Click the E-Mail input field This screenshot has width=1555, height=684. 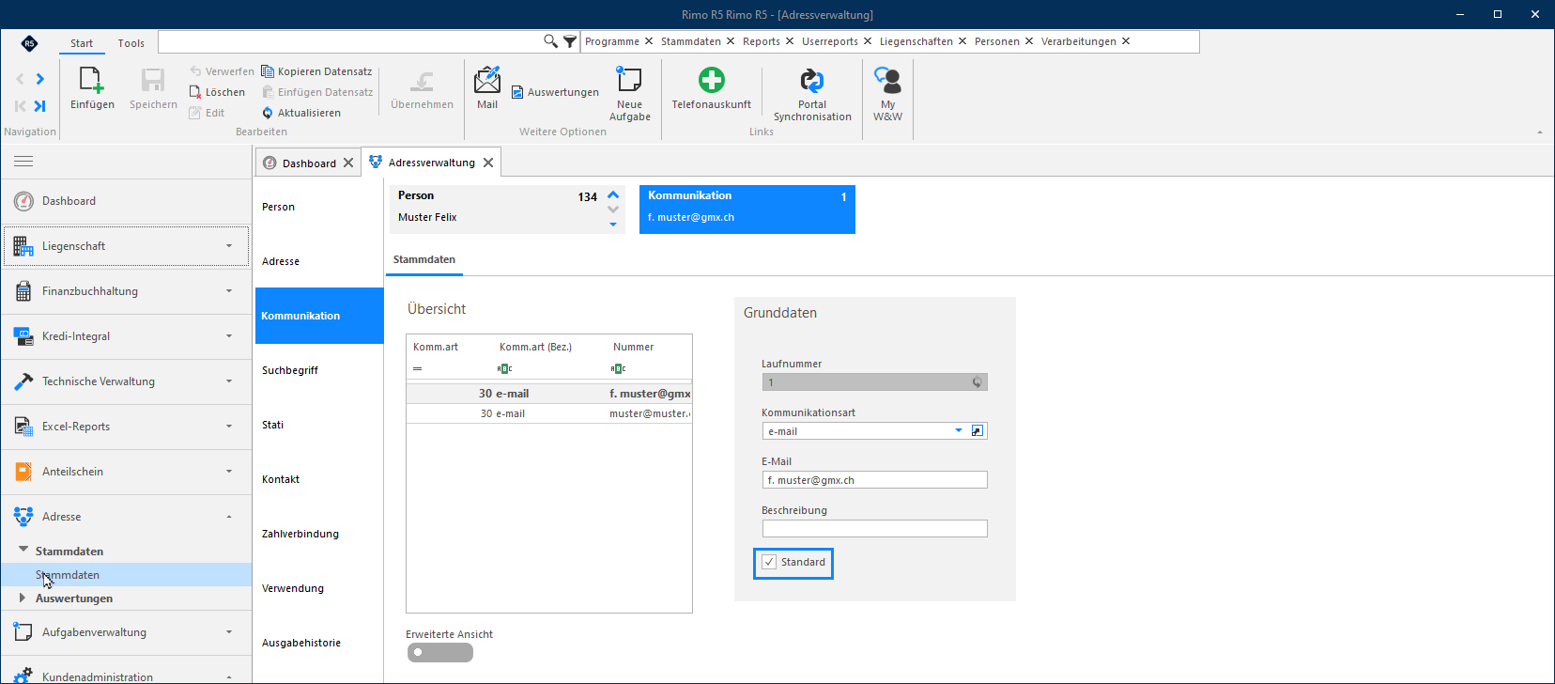874,480
